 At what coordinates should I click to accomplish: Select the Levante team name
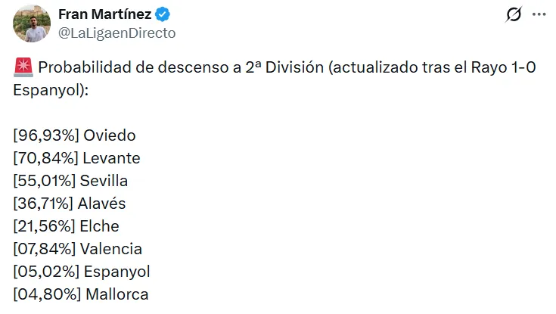112,159
